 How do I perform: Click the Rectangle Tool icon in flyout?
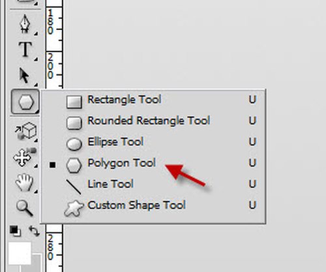(74, 102)
